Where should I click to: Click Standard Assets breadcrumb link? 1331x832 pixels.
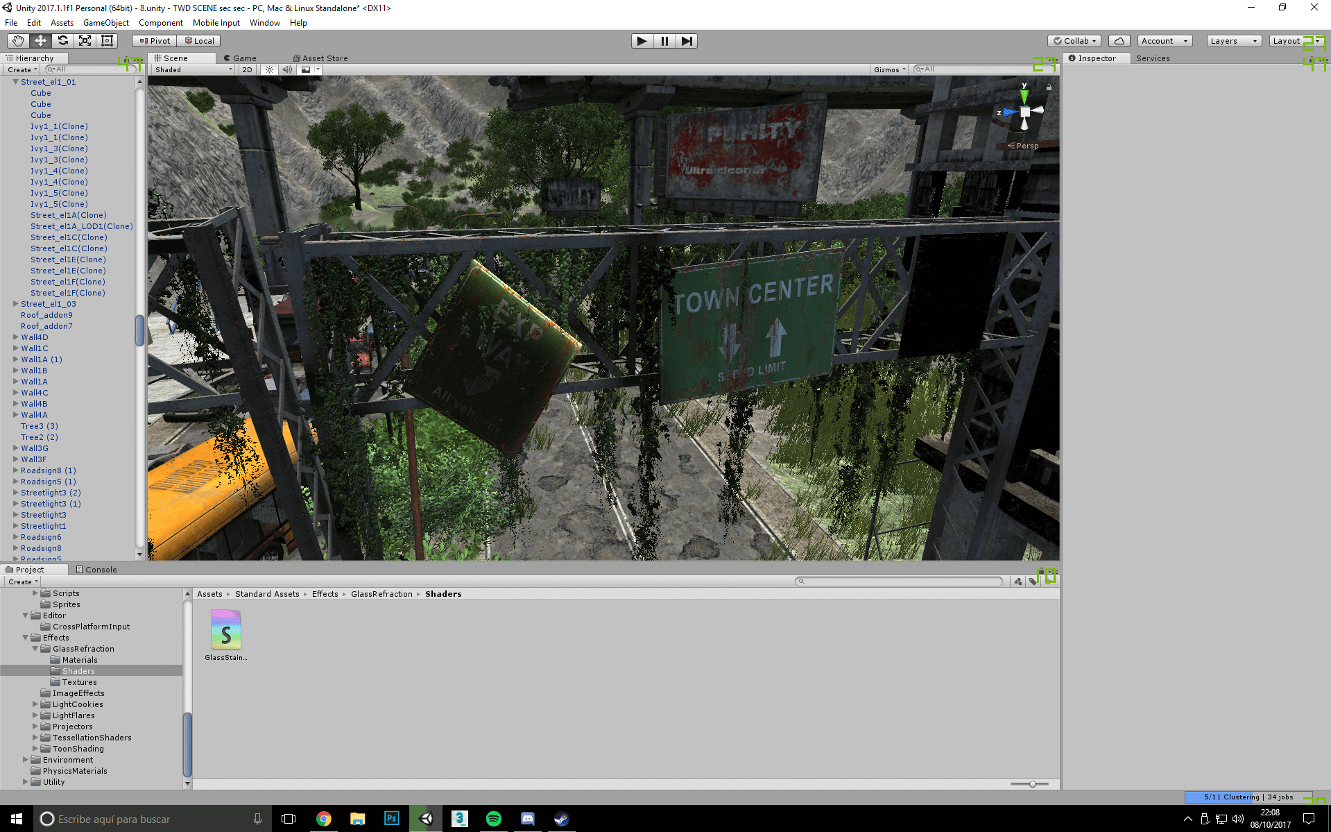tap(267, 594)
